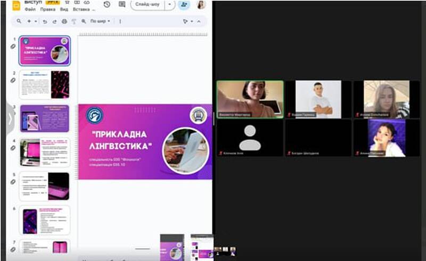Select the green-bordered active speaker video tile
426x261 pixels.
click(x=250, y=99)
